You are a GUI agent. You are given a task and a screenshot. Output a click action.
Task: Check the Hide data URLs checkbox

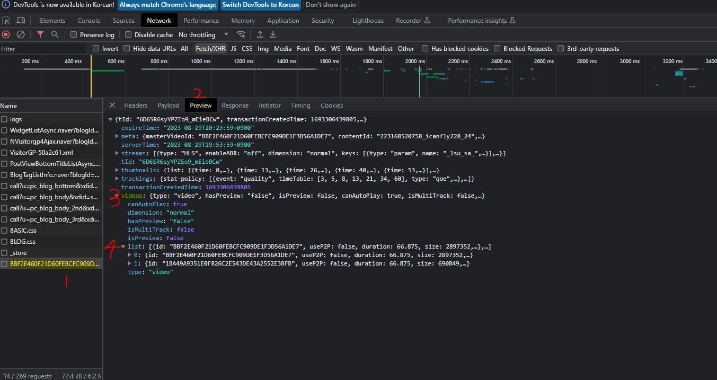pyautogui.click(x=127, y=48)
